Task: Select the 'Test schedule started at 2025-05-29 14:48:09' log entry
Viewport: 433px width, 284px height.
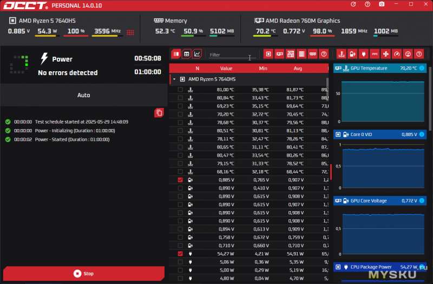Action: tap(82, 122)
